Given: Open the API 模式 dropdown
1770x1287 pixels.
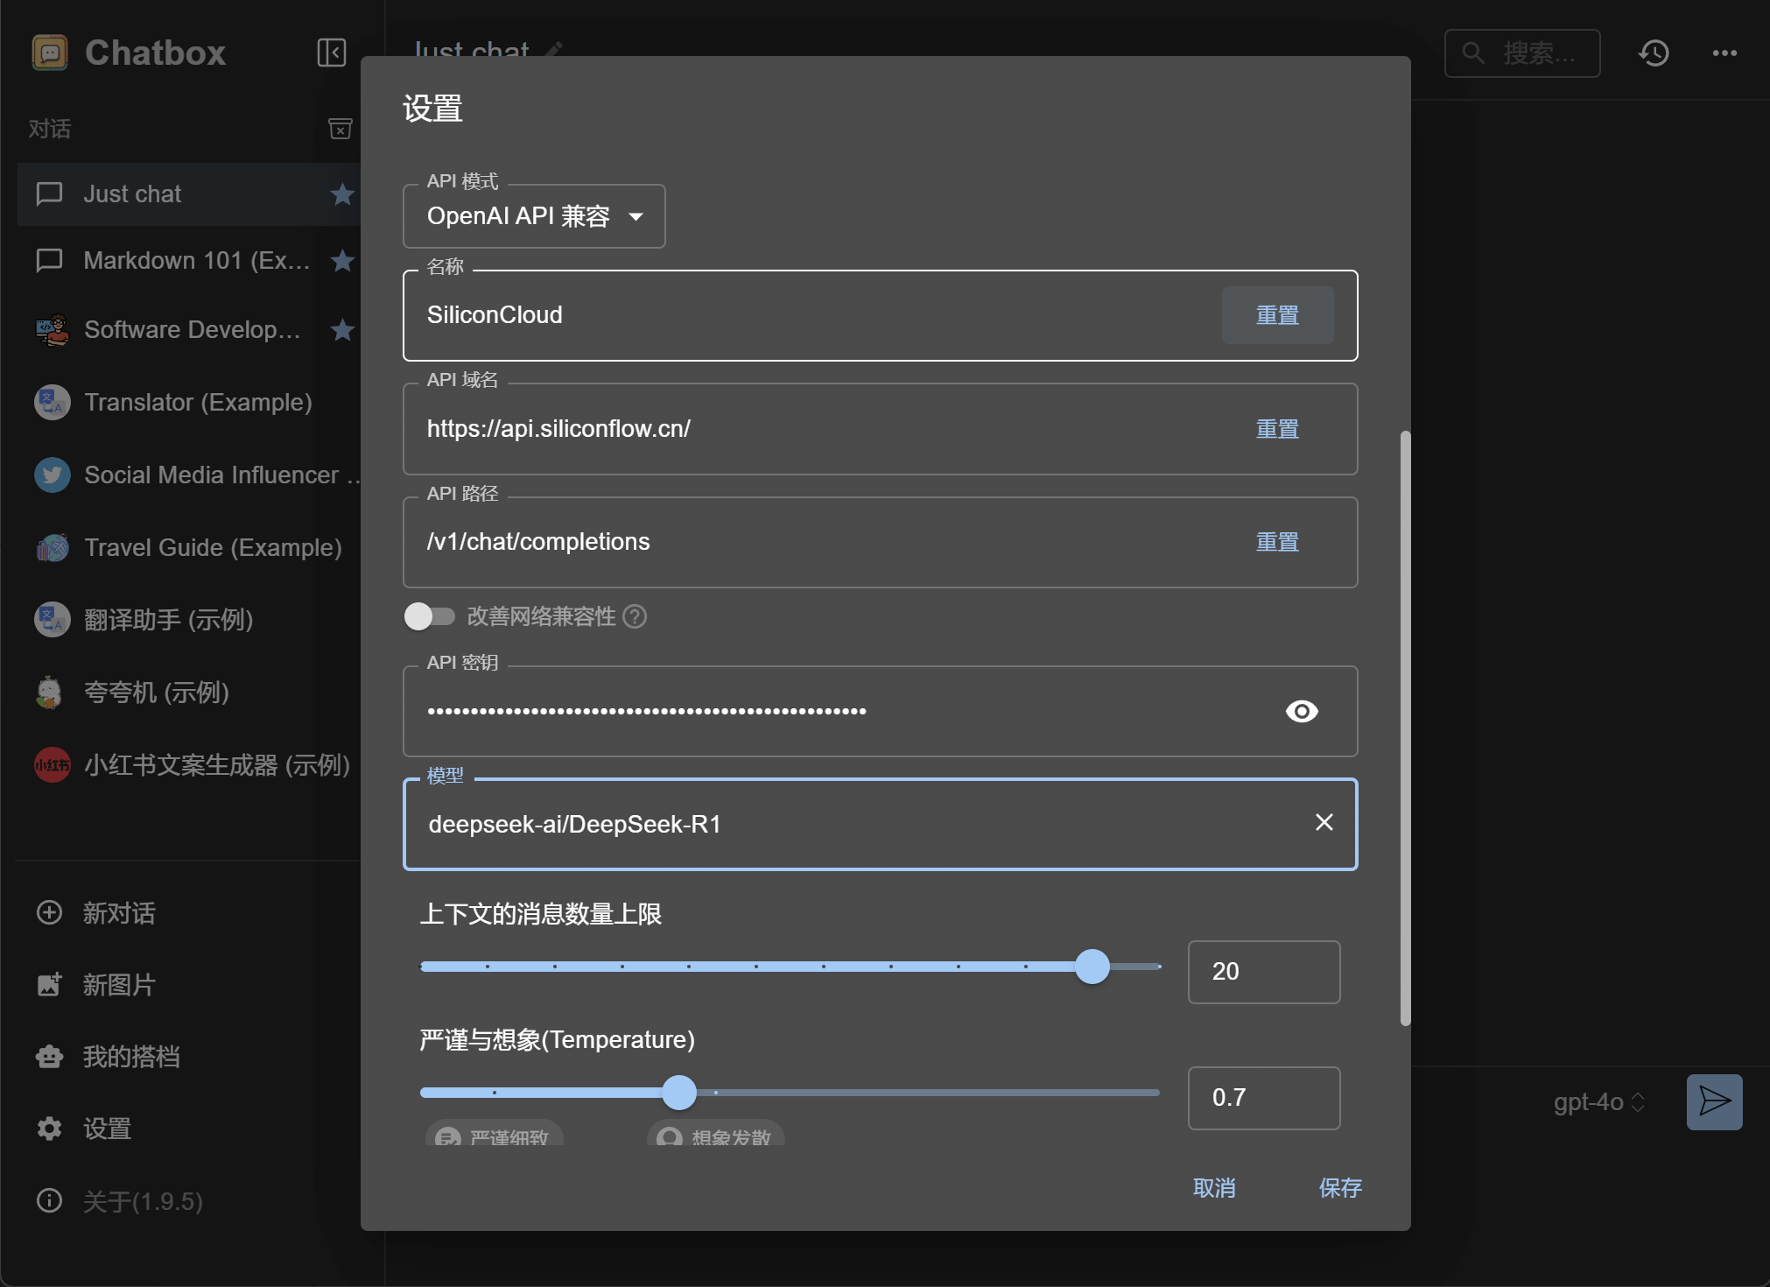Looking at the screenshot, I should [534, 216].
